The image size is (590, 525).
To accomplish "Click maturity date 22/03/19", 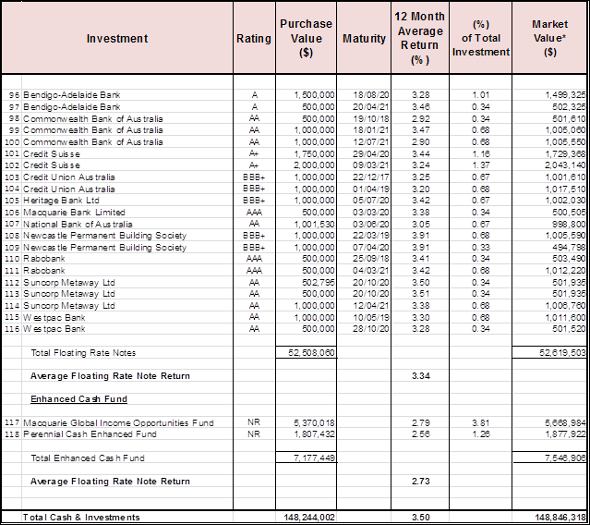I will (x=370, y=236).
